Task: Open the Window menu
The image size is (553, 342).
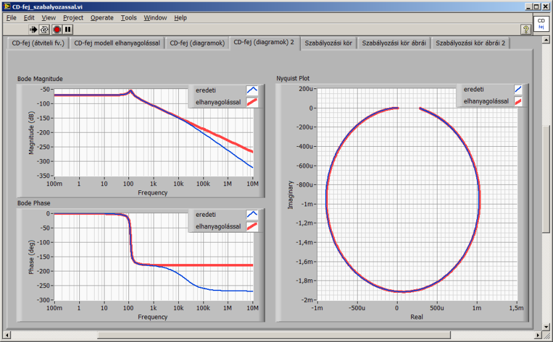Action: pos(155,18)
